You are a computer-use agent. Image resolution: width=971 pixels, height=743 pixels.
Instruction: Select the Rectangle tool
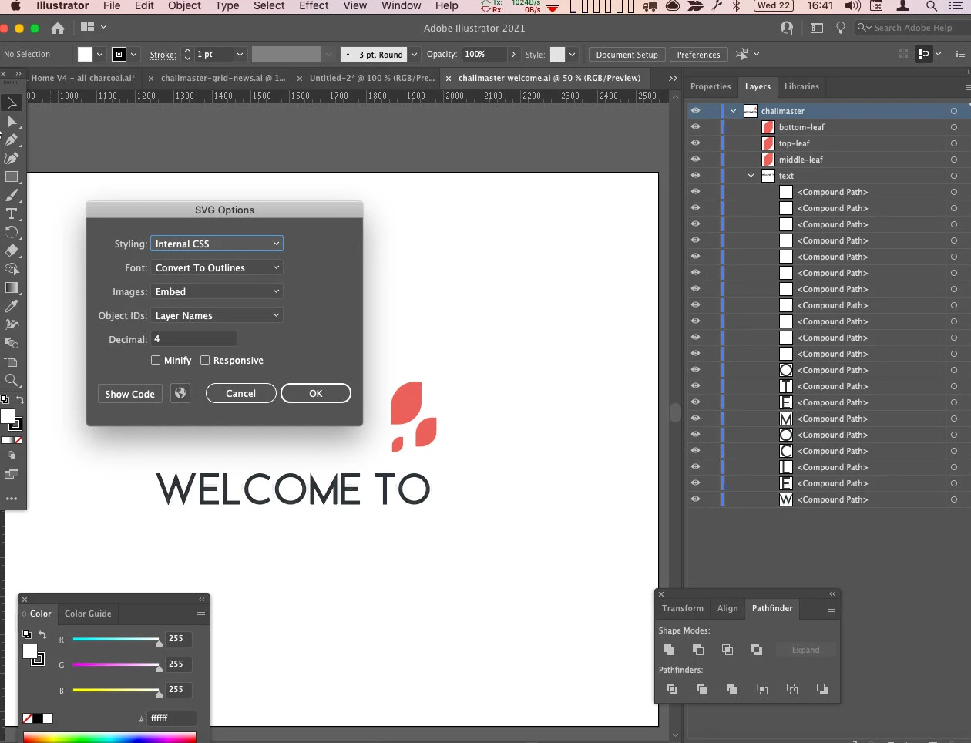[x=12, y=177]
